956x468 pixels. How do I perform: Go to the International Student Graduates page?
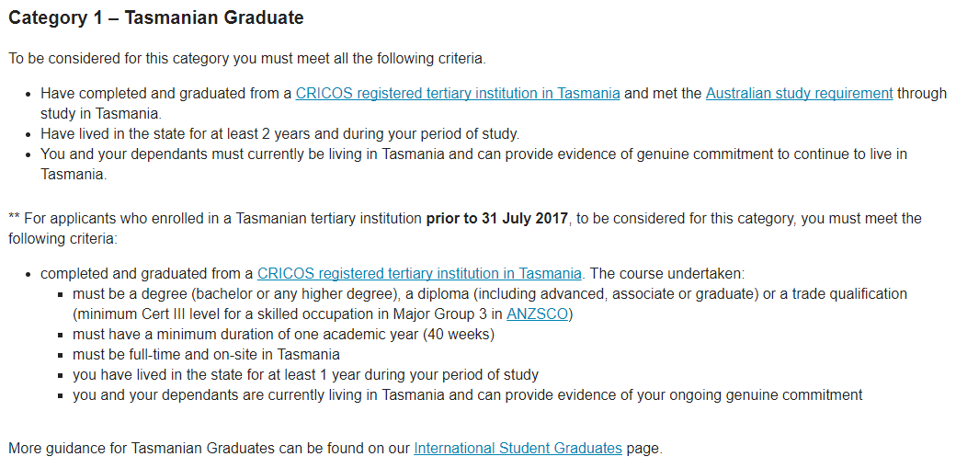point(518,449)
